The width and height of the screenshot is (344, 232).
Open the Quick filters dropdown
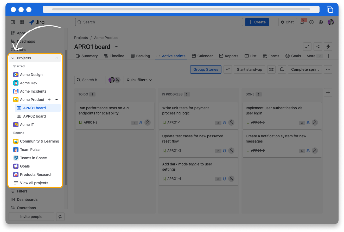pyautogui.click(x=139, y=80)
